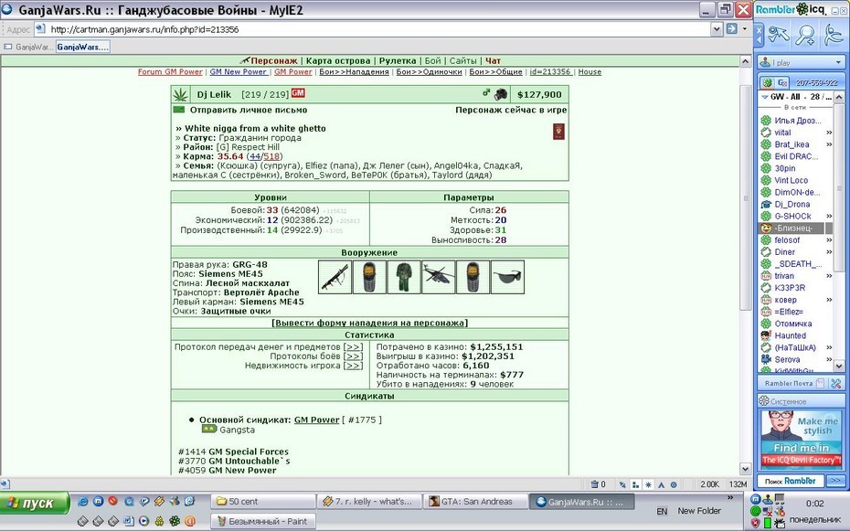This screenshot has height=531, width=850.
Task: Open the Apache helicopter transport icon
Action: 438,278
